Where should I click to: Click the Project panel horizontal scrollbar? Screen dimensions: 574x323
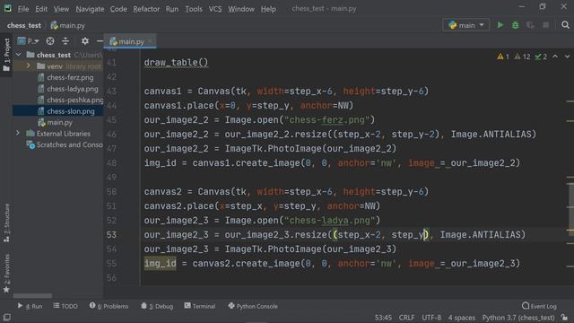click(x=32, y=295)
